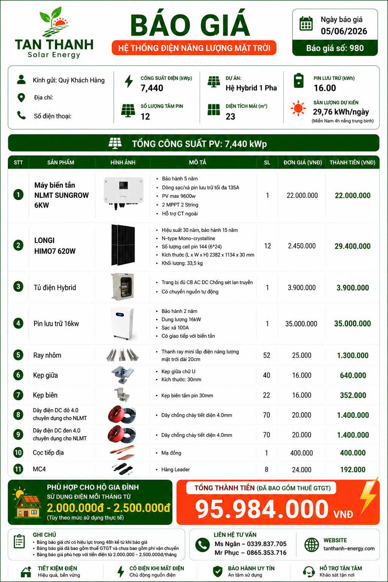The height and width of the screenshot is (582, 388).
Task: Click the Bảo hành 5 năm description line
Action: tap(180, 178)
